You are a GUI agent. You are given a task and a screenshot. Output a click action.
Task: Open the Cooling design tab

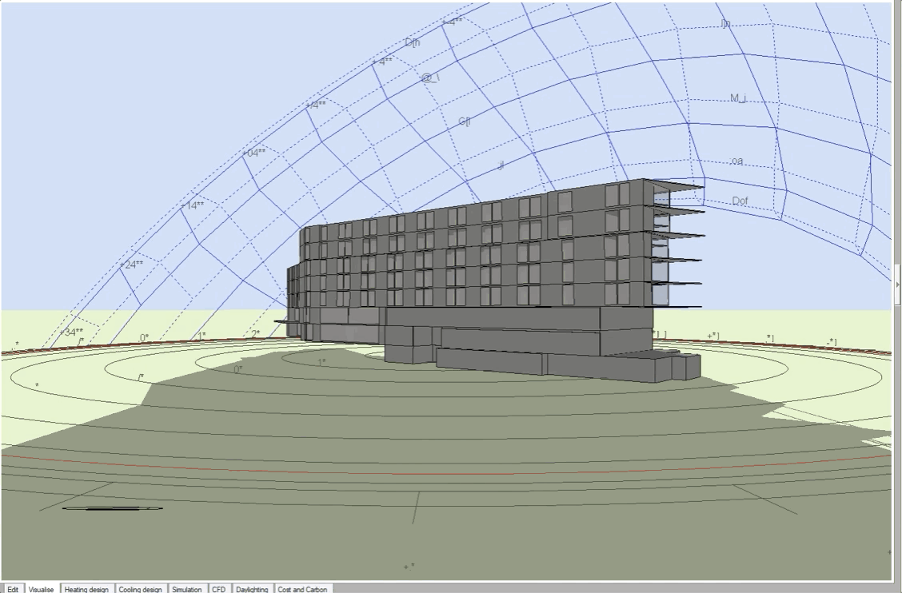click(141, 589)
